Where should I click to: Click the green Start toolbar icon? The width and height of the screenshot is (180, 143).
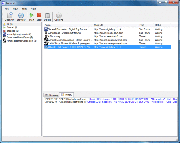(32, 15)
